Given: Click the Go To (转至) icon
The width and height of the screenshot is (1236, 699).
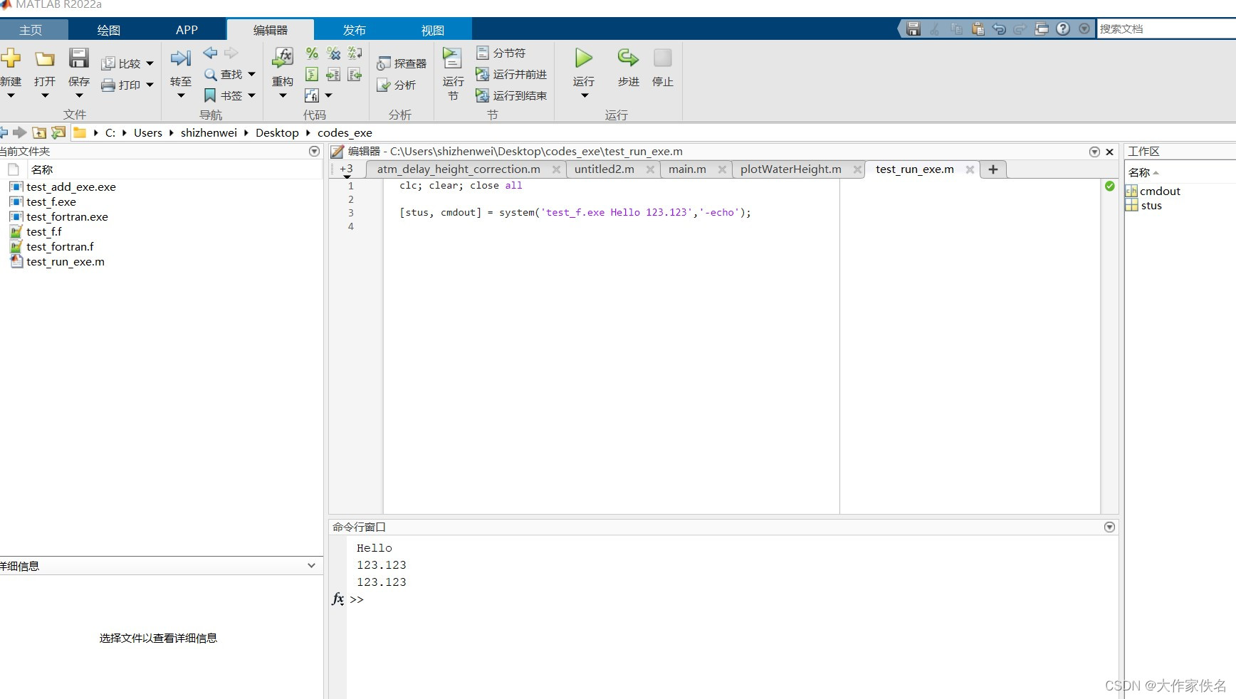Looking at the screenshot, I should coord(181,58).
